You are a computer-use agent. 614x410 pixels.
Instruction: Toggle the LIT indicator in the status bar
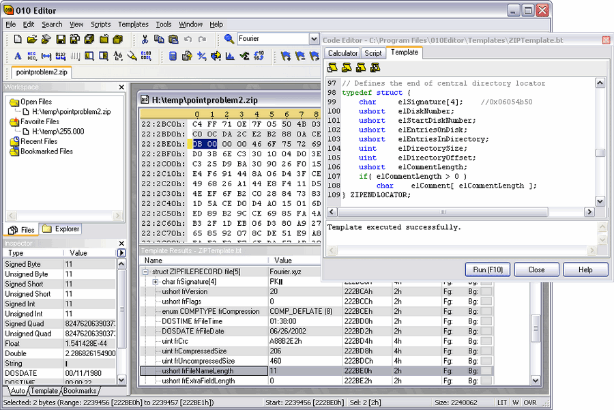point(501,402)
